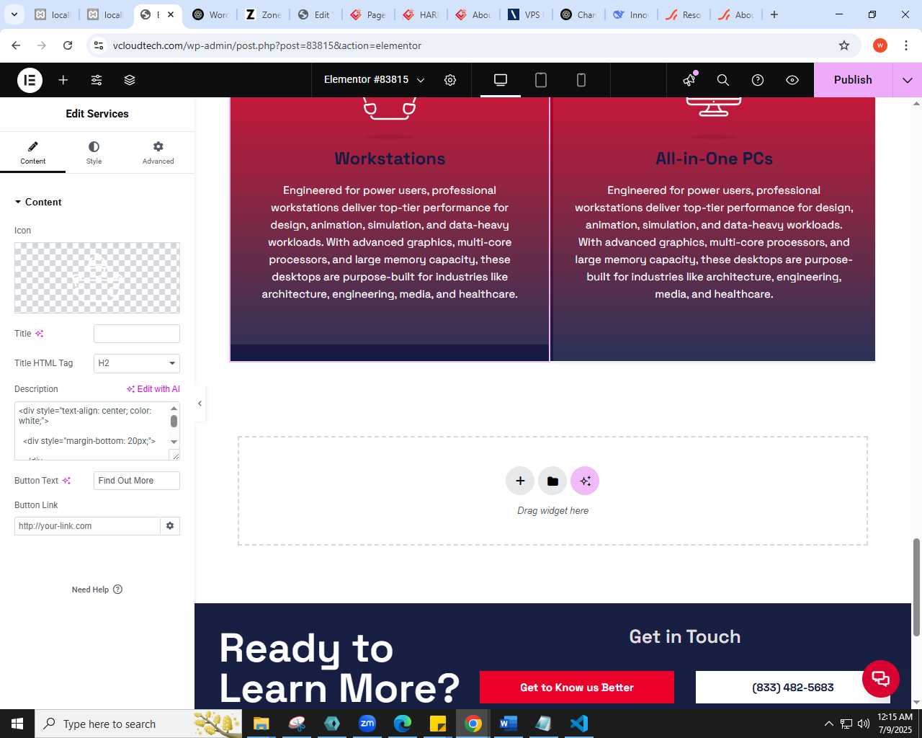Collapse the editor panel with arrow handle

tap(200, 404)
